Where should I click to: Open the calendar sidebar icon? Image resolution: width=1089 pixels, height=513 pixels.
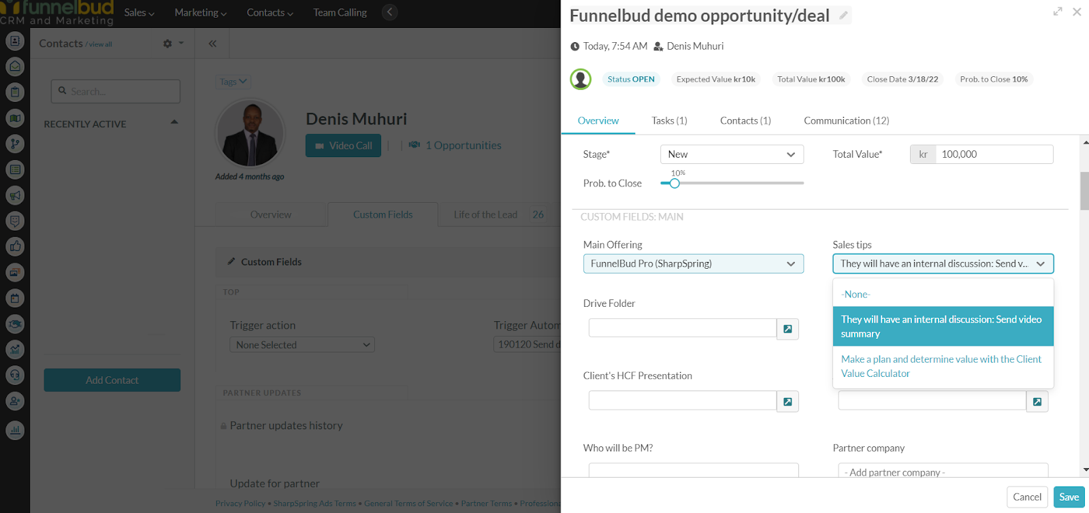[15, 298]
